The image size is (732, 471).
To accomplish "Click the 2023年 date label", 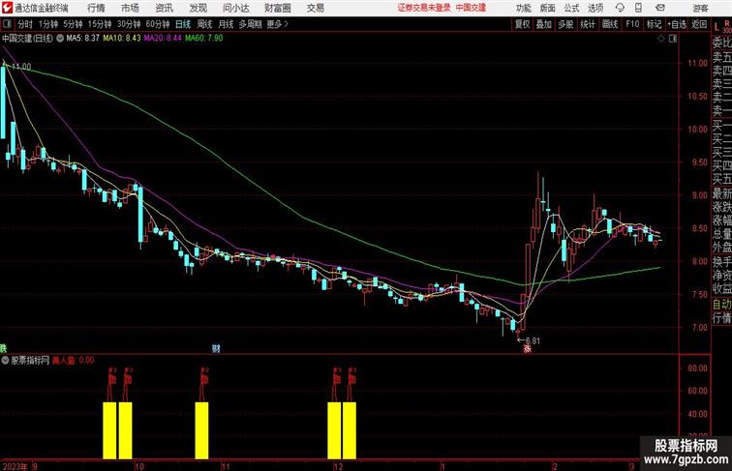I will (x=15, y=466).
